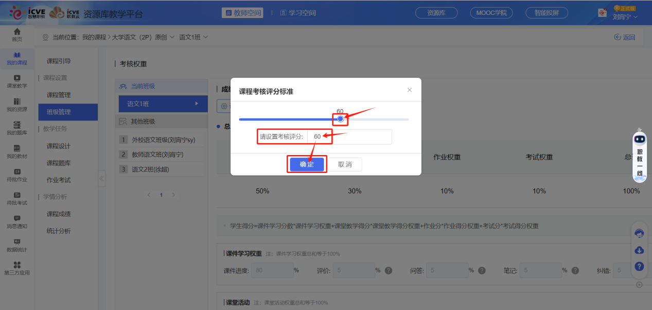This screenshot has width=652, height=310.
Task: Click the 我的题库 icon
Action: (17, 128)
